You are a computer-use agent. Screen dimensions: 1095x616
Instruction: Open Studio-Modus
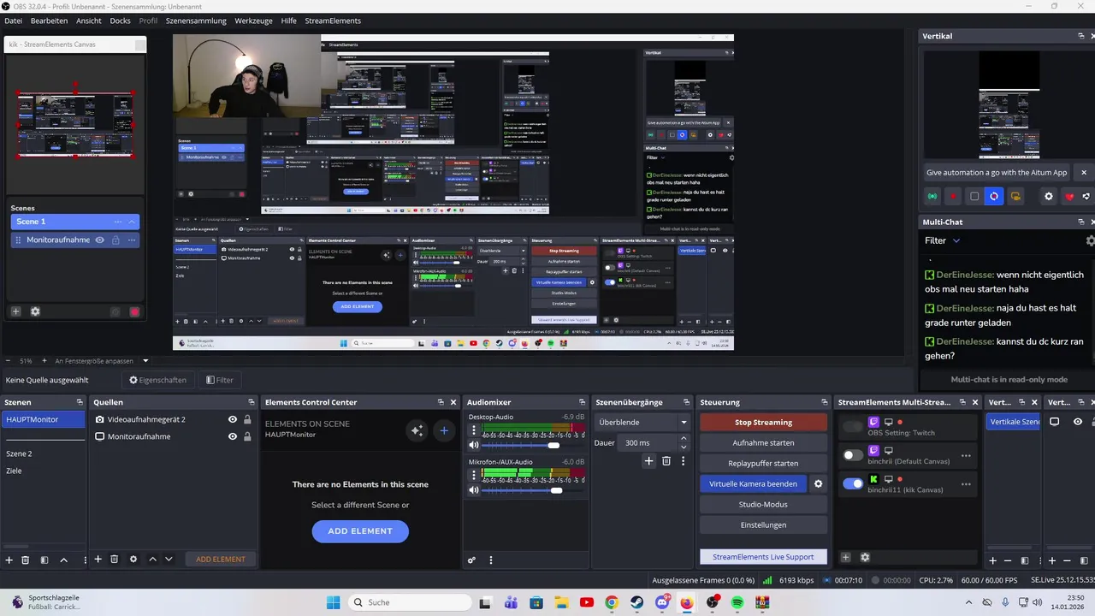[763, 505]
